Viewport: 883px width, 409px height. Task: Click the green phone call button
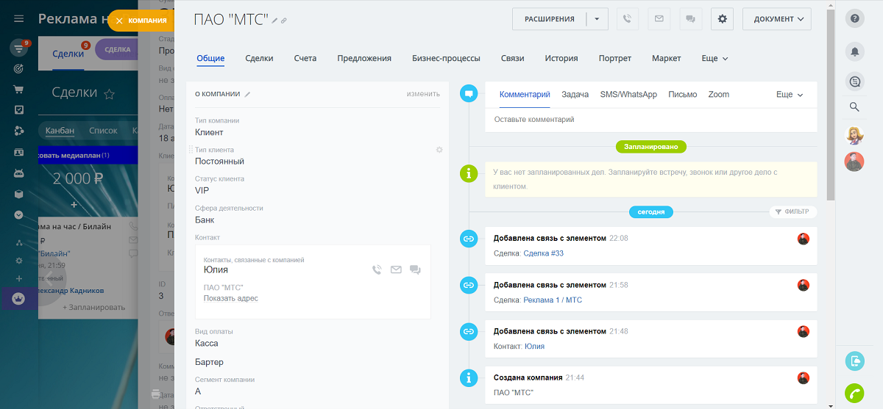pyautogui.click(x=854, y=393)
